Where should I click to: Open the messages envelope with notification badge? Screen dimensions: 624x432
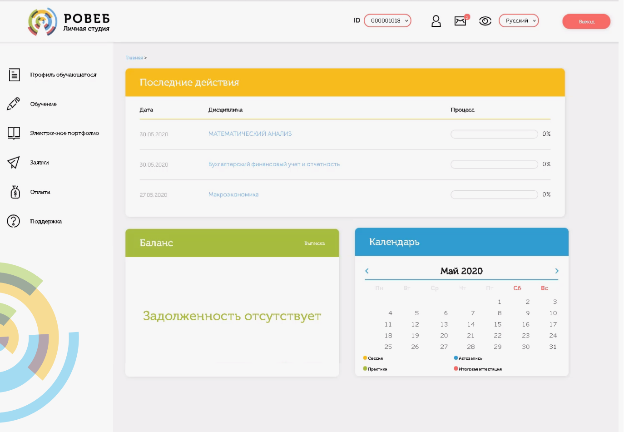(x=460, y=21)
